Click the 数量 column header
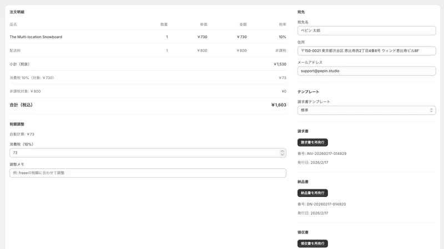Viewport: 444px width, 249px height. pyautogui.click(x=164, y=24)
